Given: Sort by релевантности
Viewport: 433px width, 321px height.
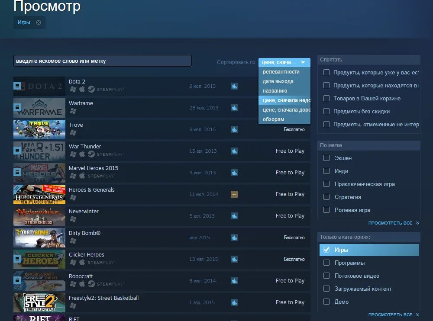Looking at the screenshot, I should [x=284, y=72].
